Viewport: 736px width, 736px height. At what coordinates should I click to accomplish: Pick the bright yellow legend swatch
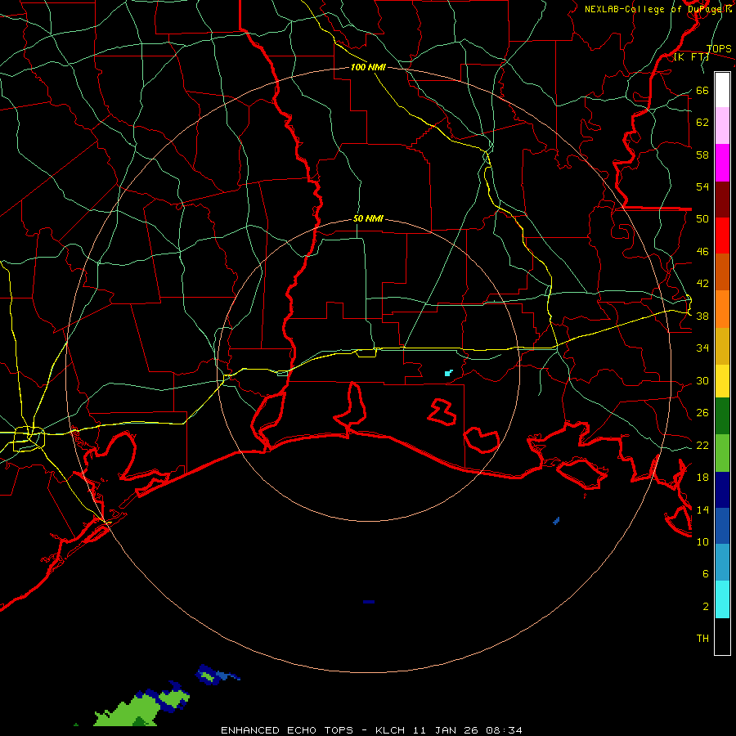click(722, 381)
